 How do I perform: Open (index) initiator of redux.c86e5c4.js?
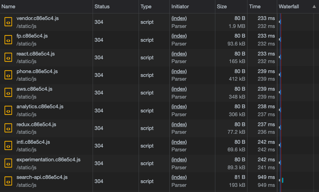coord(179,124)
